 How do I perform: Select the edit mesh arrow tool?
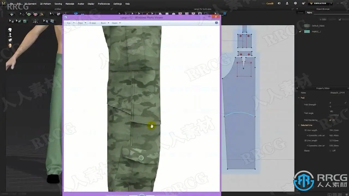18,21
